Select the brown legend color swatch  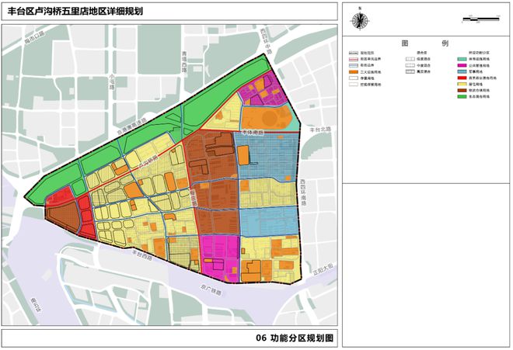462,91
